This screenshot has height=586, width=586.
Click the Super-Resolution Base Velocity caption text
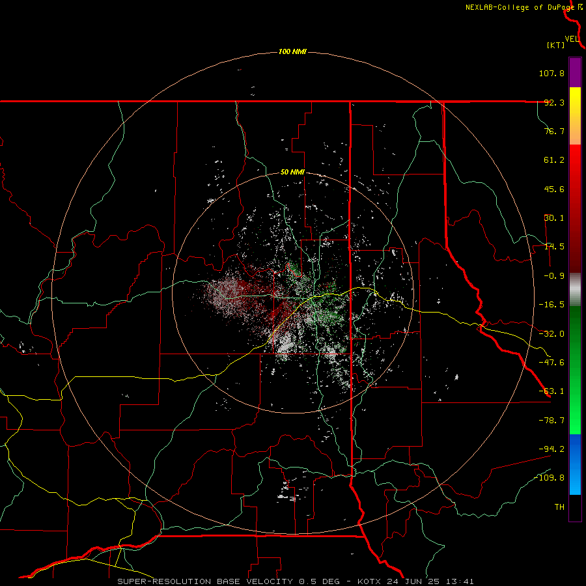[296, 581]
